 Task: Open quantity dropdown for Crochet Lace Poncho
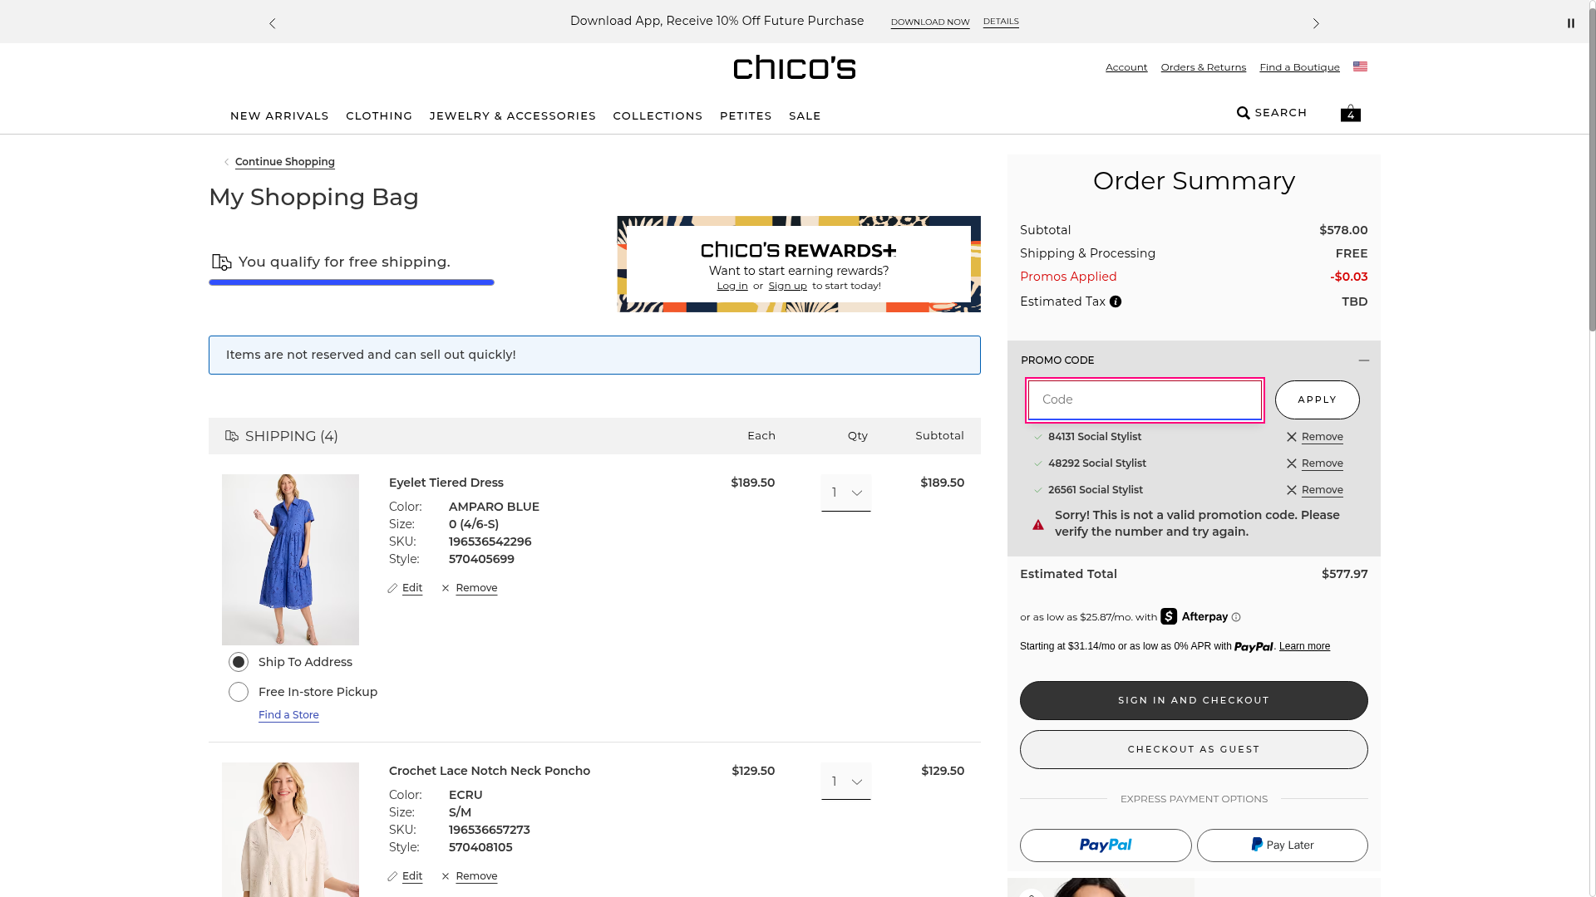845,782
